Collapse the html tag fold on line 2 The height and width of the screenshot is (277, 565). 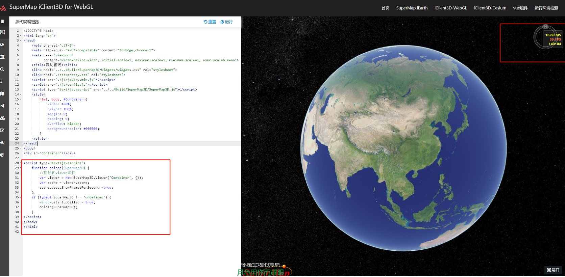coord(21,35)
